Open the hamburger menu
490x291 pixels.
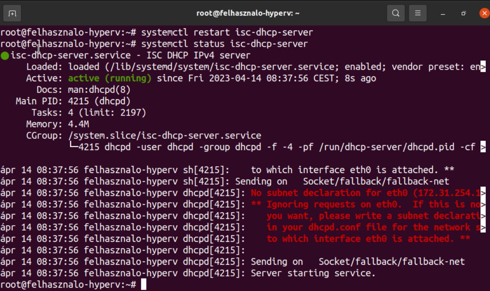point(417,13)
